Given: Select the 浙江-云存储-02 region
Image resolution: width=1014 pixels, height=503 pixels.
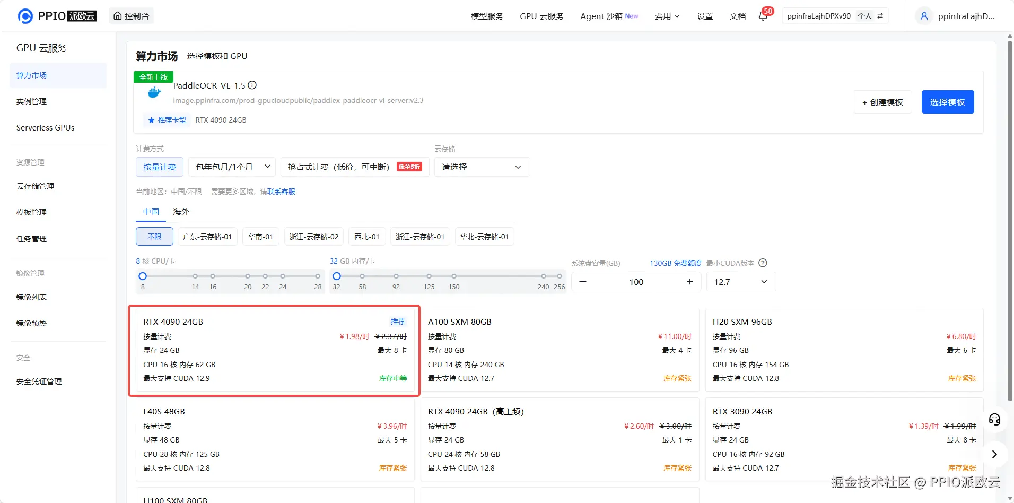Looking at the screenshot, I should point(314,237).
